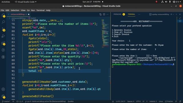Click Quokka in the status bar
Image resolution: width=183 pixels, height=103 pixels.
tap(71, 101)
